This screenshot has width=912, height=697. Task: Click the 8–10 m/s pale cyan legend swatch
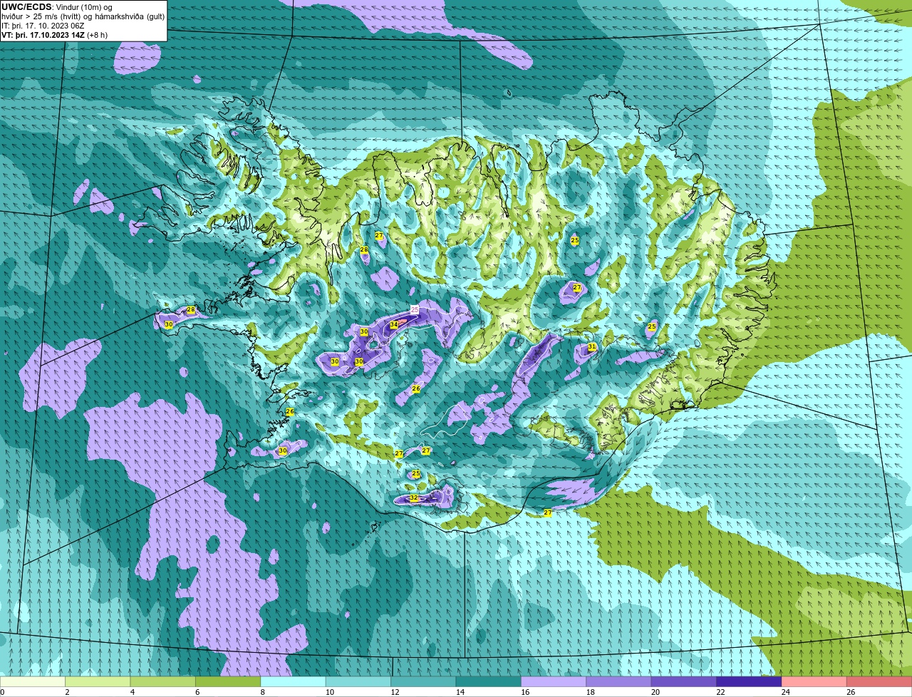[294, 681]
